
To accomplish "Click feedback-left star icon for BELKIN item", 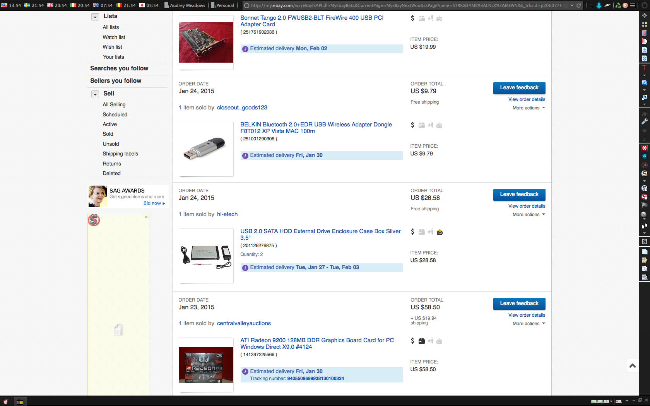I will click(431, 125).
